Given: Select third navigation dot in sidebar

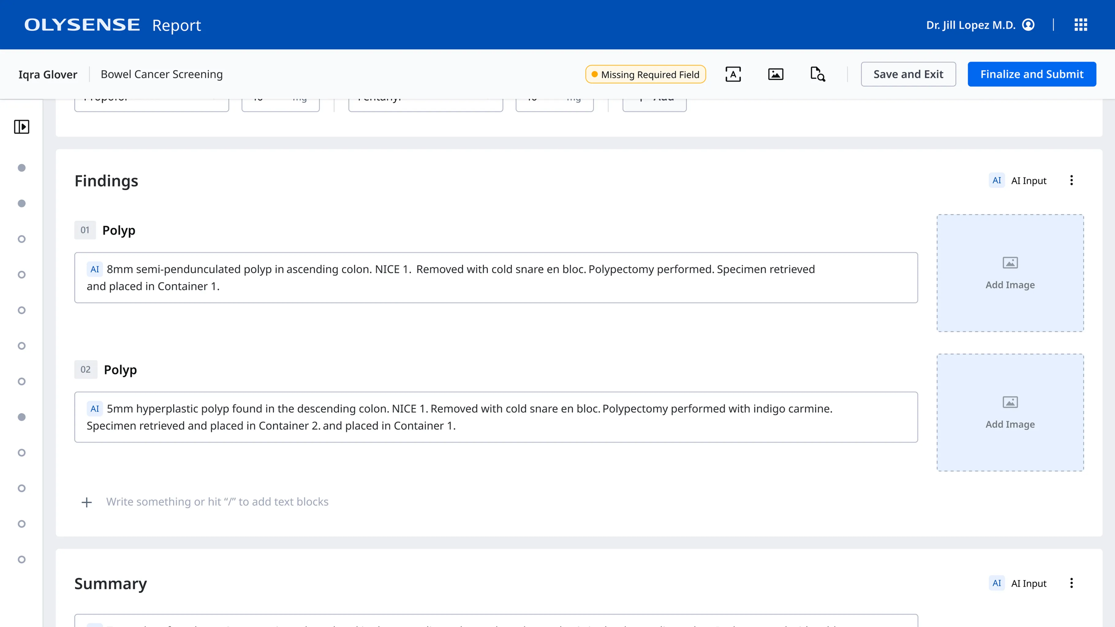Looking at the screenshot, I should coord(22,239).
